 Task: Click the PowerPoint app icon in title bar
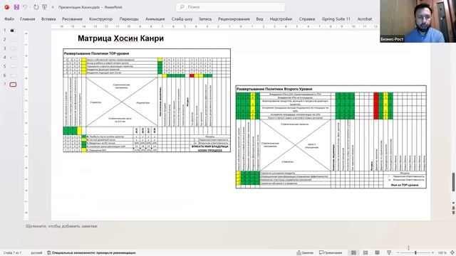(x=7, y=7)
